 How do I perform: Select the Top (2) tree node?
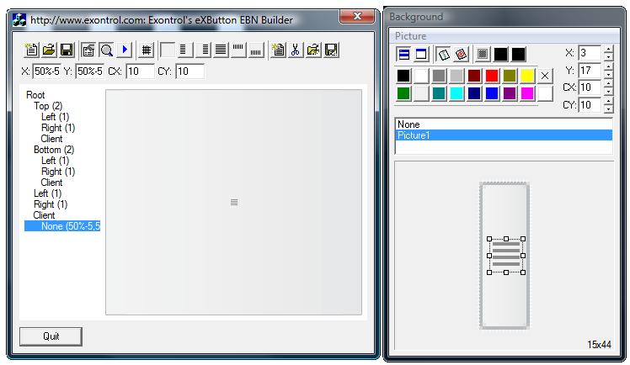[49, 106]
